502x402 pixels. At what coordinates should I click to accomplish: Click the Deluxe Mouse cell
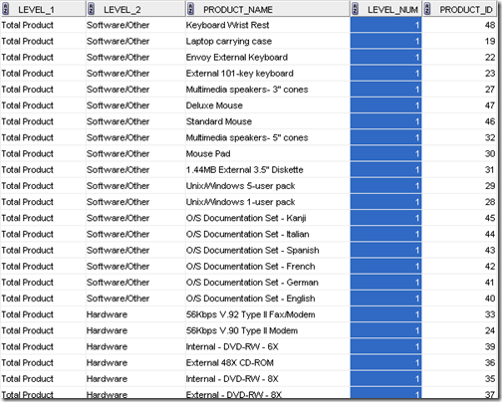(x=268, y=105)
